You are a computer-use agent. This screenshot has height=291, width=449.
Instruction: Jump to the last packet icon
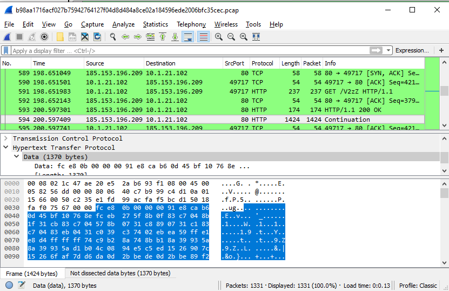coord(175,37)
